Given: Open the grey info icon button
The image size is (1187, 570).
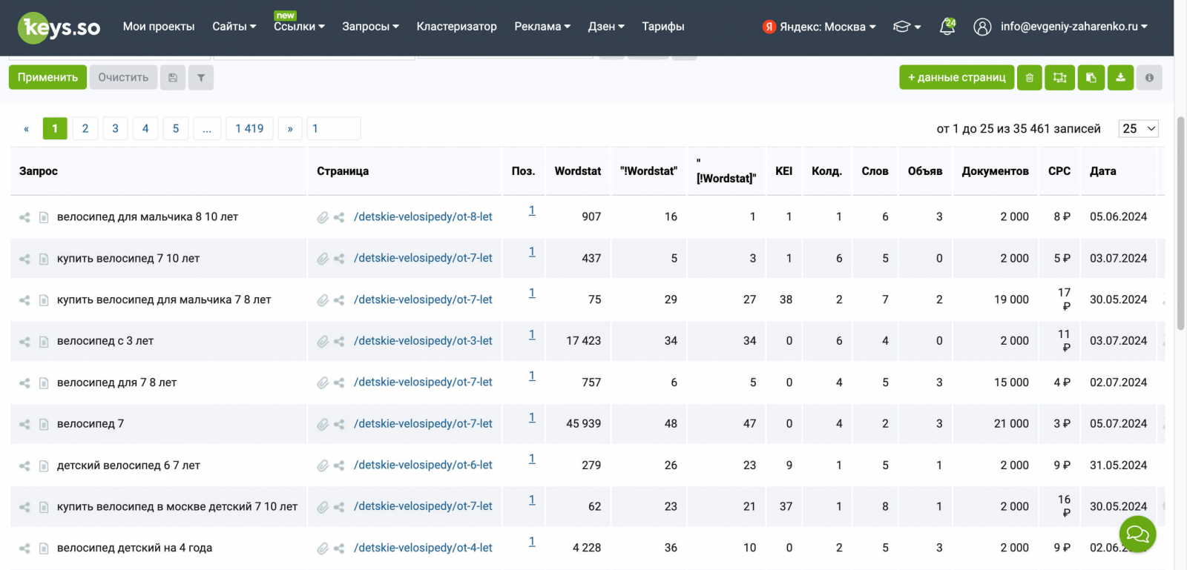Looking at the screenshot, I should [1149, 78].
